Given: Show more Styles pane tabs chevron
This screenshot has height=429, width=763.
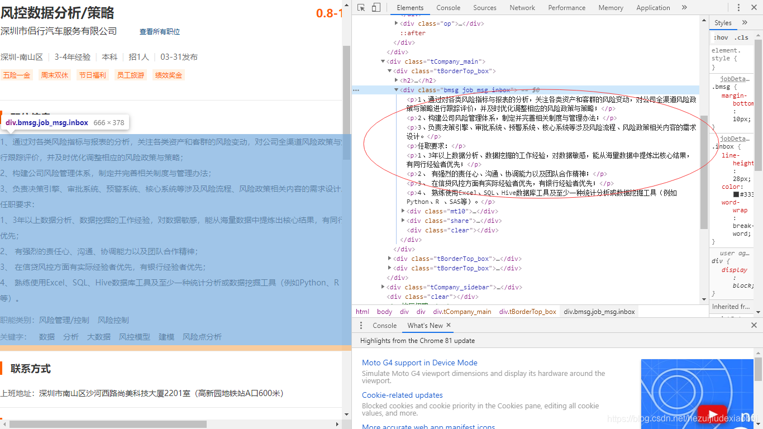Looking at the screenshot, I should click(x=745, y=22).
